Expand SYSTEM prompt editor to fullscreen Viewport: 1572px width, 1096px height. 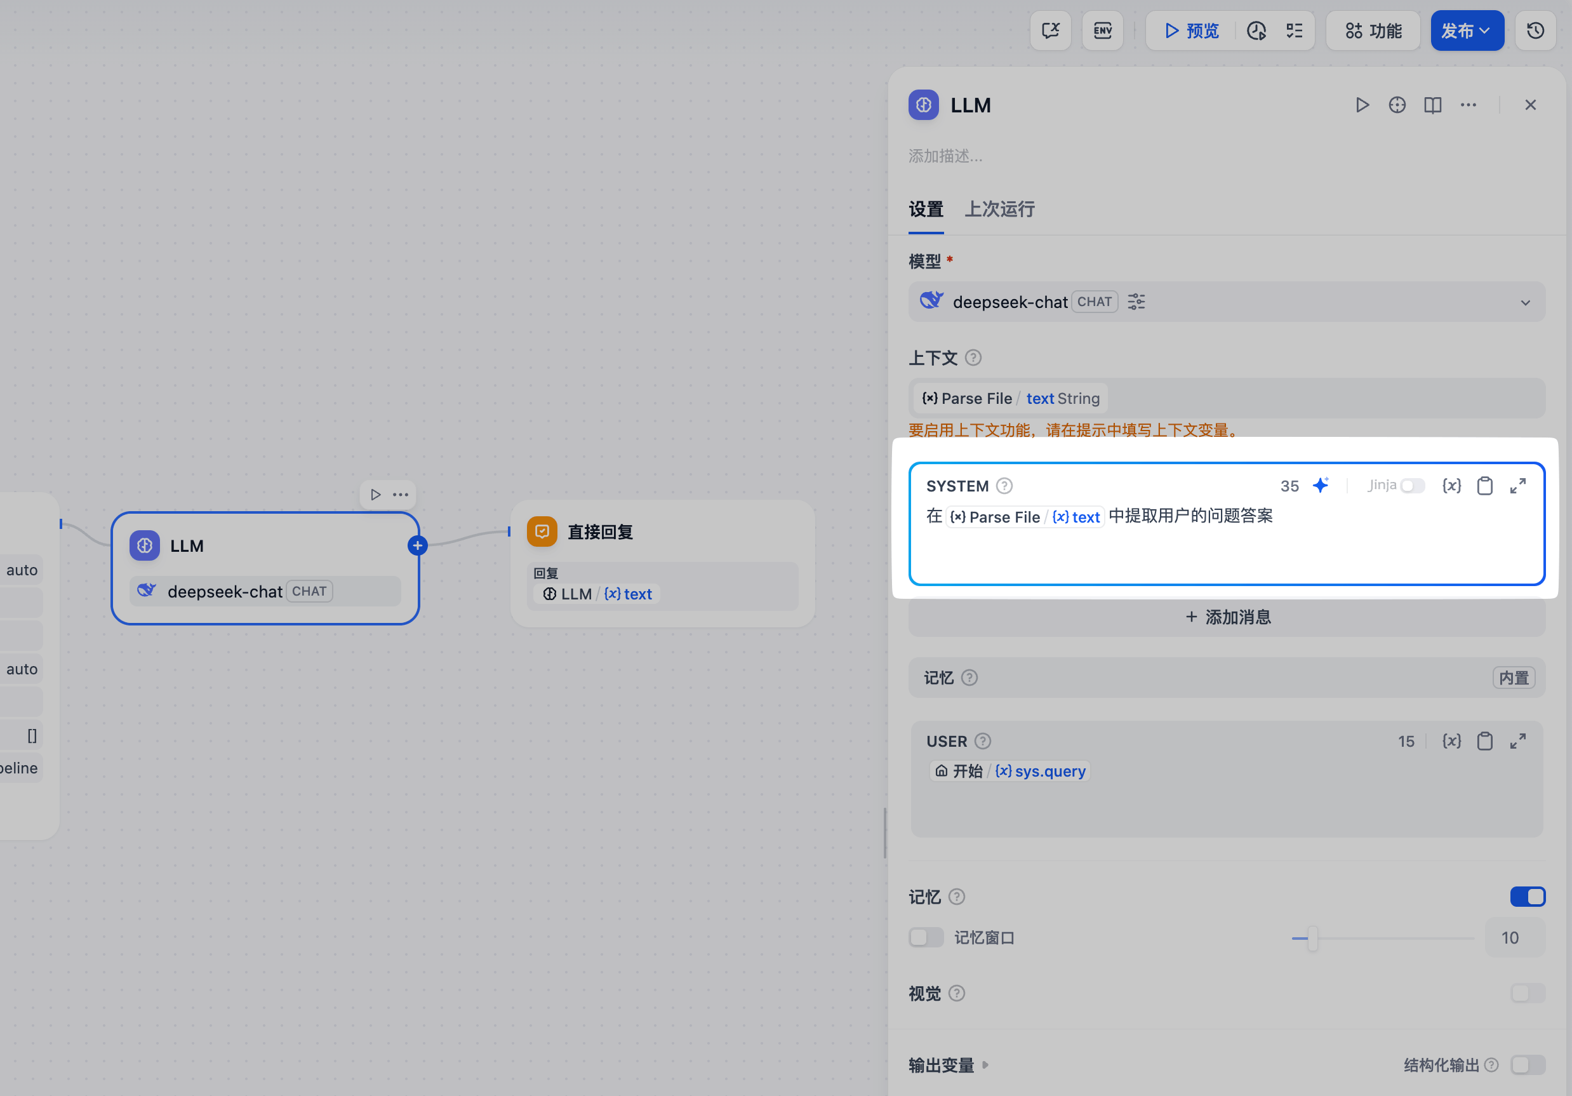point(1517,485)
